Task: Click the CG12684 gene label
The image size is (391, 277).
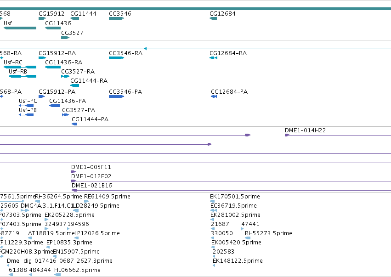Action: tap(222, 13)
